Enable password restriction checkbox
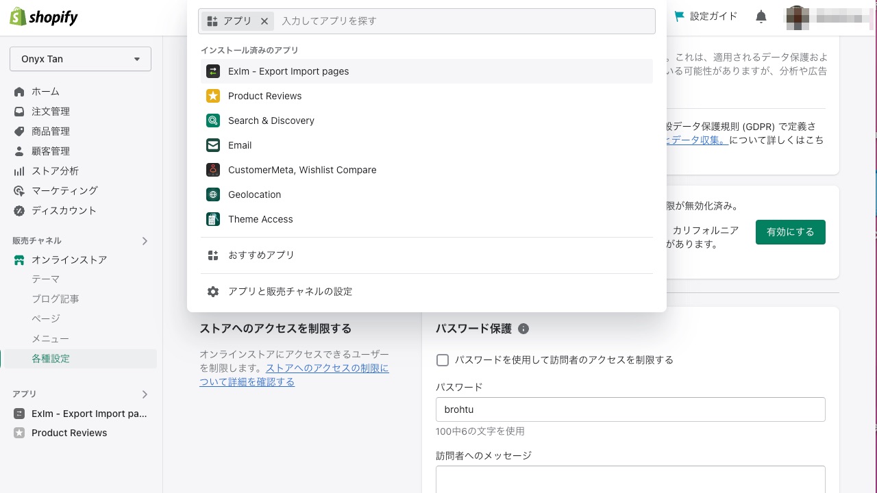This screenshot has width=877, height=493. (x=443, y=360)
